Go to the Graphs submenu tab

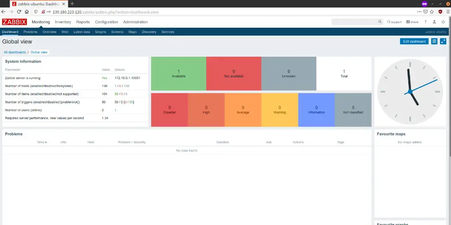point(101,32)
